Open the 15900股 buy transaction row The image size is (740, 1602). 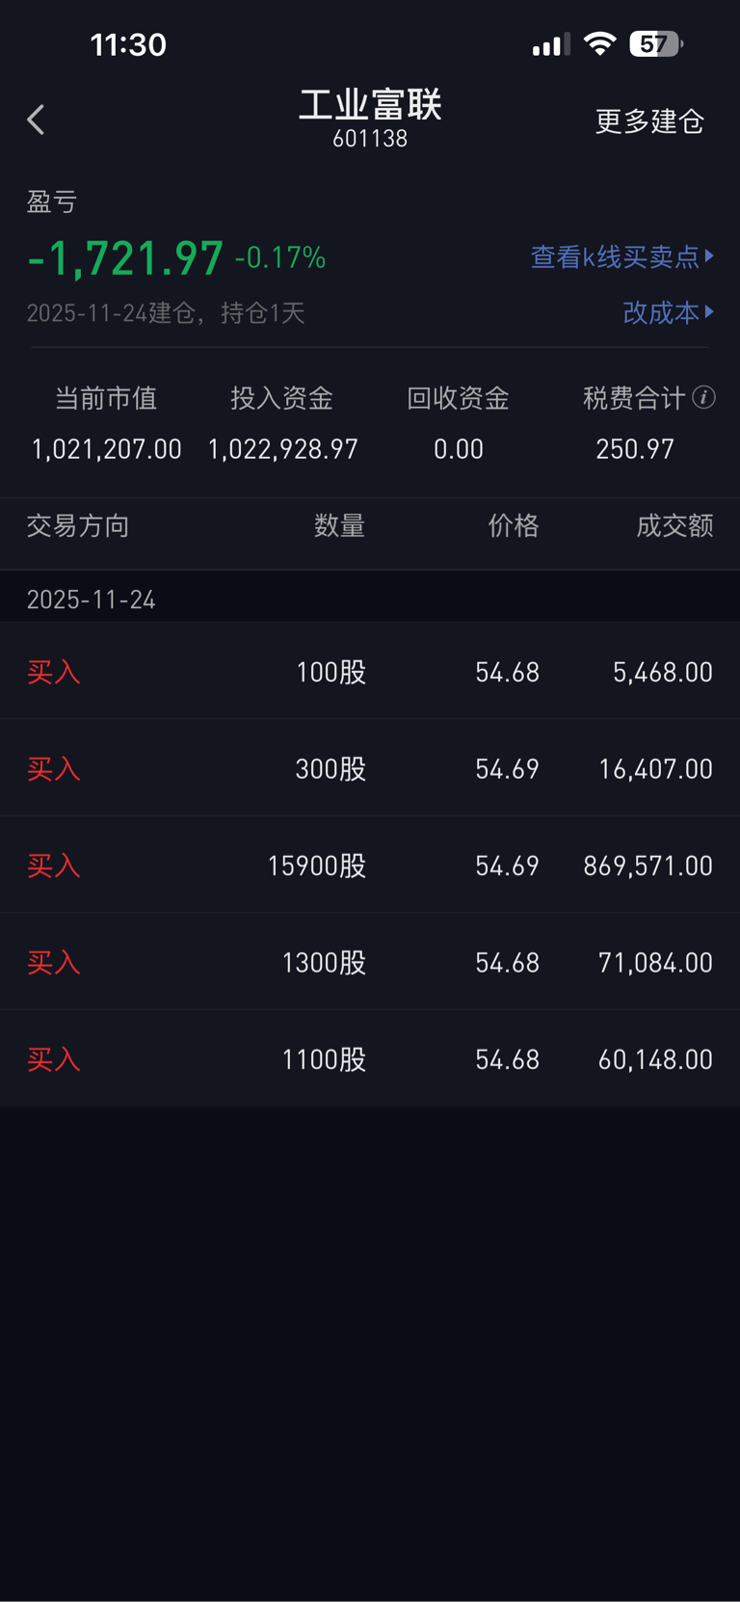[x=370, y=866]
